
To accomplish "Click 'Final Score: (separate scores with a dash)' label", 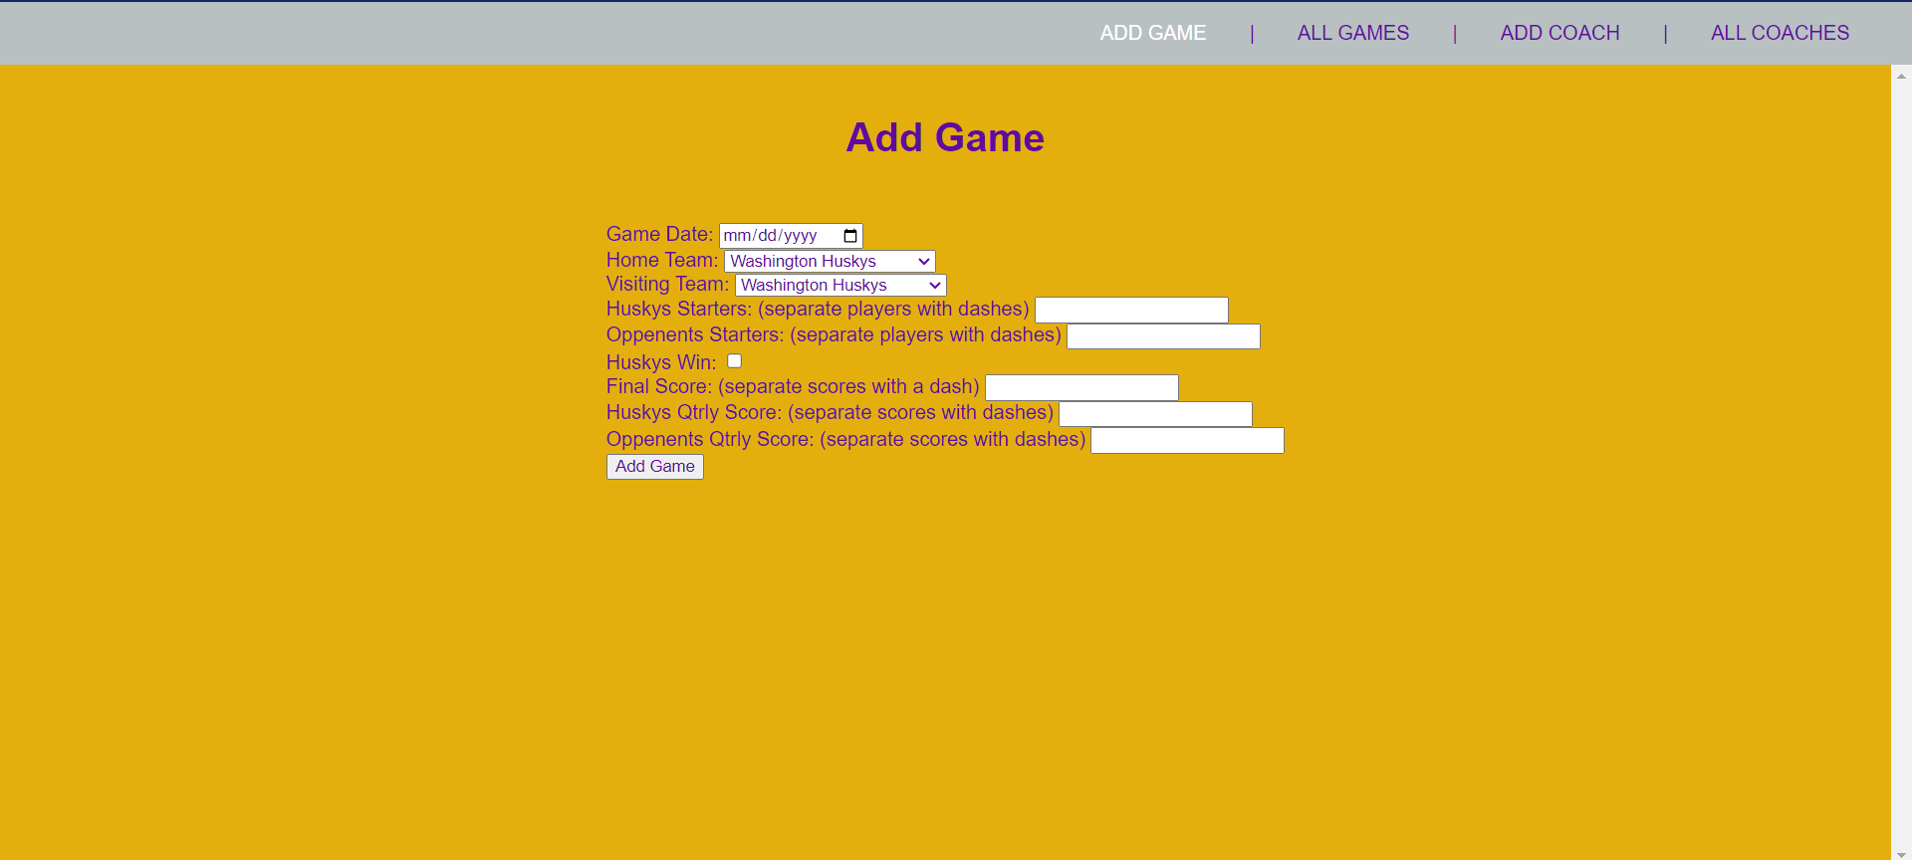I will point(793,386).
